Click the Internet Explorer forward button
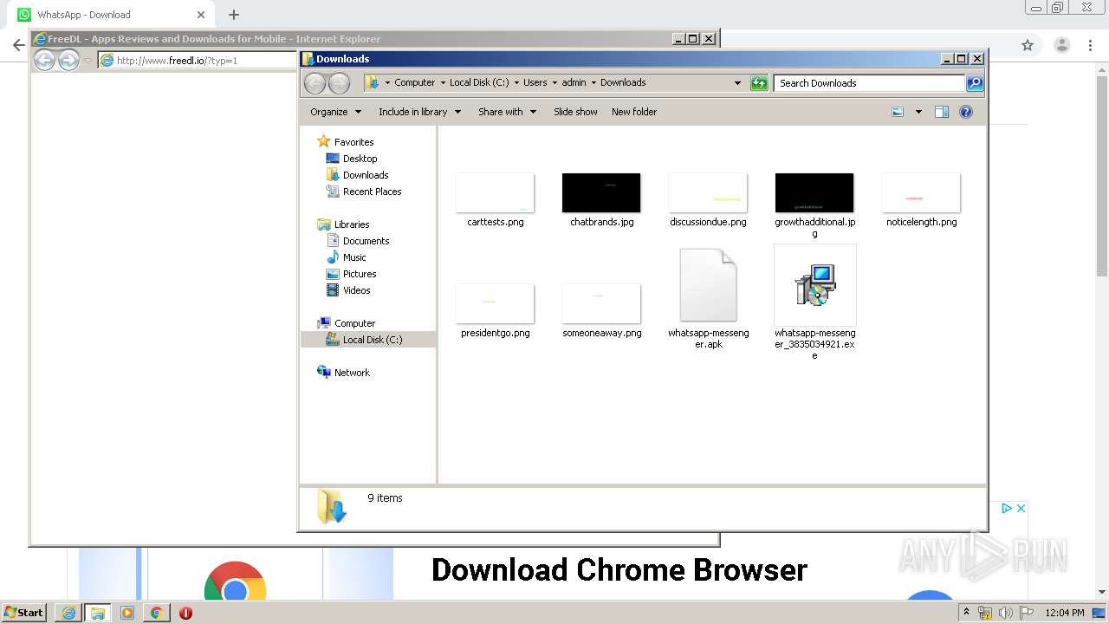Image resolution: width=1109 pixels, height=624 pixels. (x=68, y=60)
